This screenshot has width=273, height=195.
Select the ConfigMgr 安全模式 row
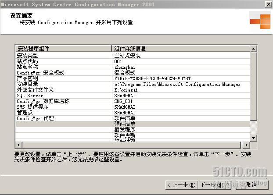[x=133, y=73]
